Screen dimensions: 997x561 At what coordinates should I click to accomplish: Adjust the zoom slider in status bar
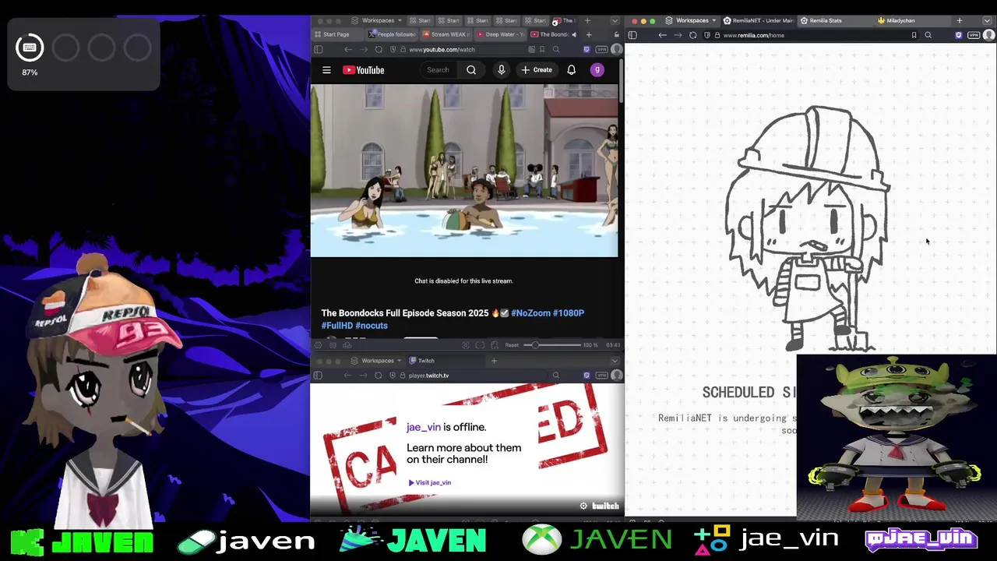click(551, 345)
